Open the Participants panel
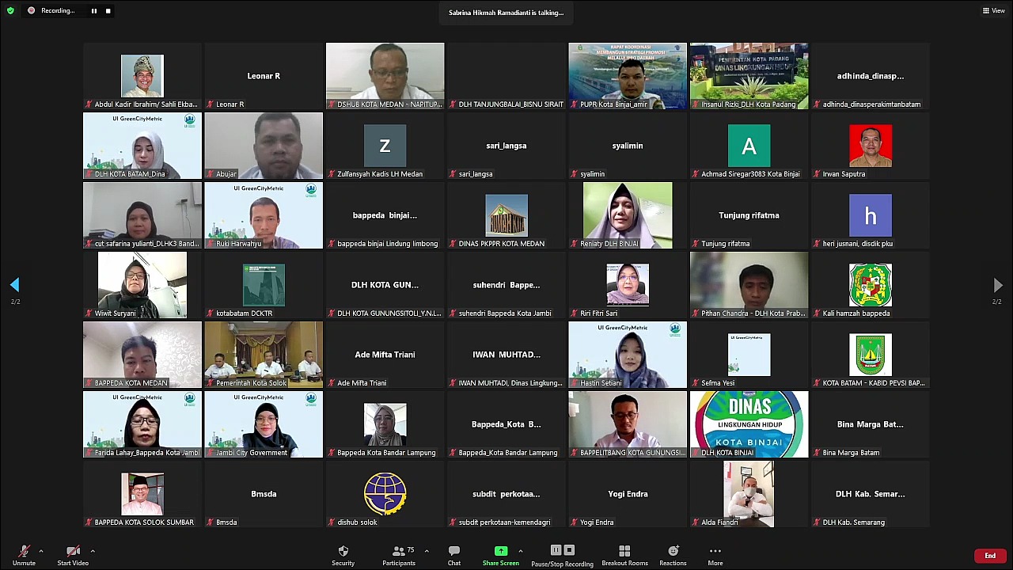Image resolution: width=1013 pixels, height=570 pixels. (x=399, y=555)
